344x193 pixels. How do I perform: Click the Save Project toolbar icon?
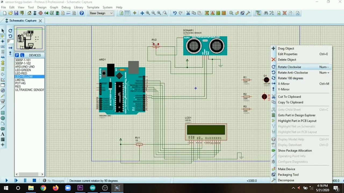click(x=16, y=13)
